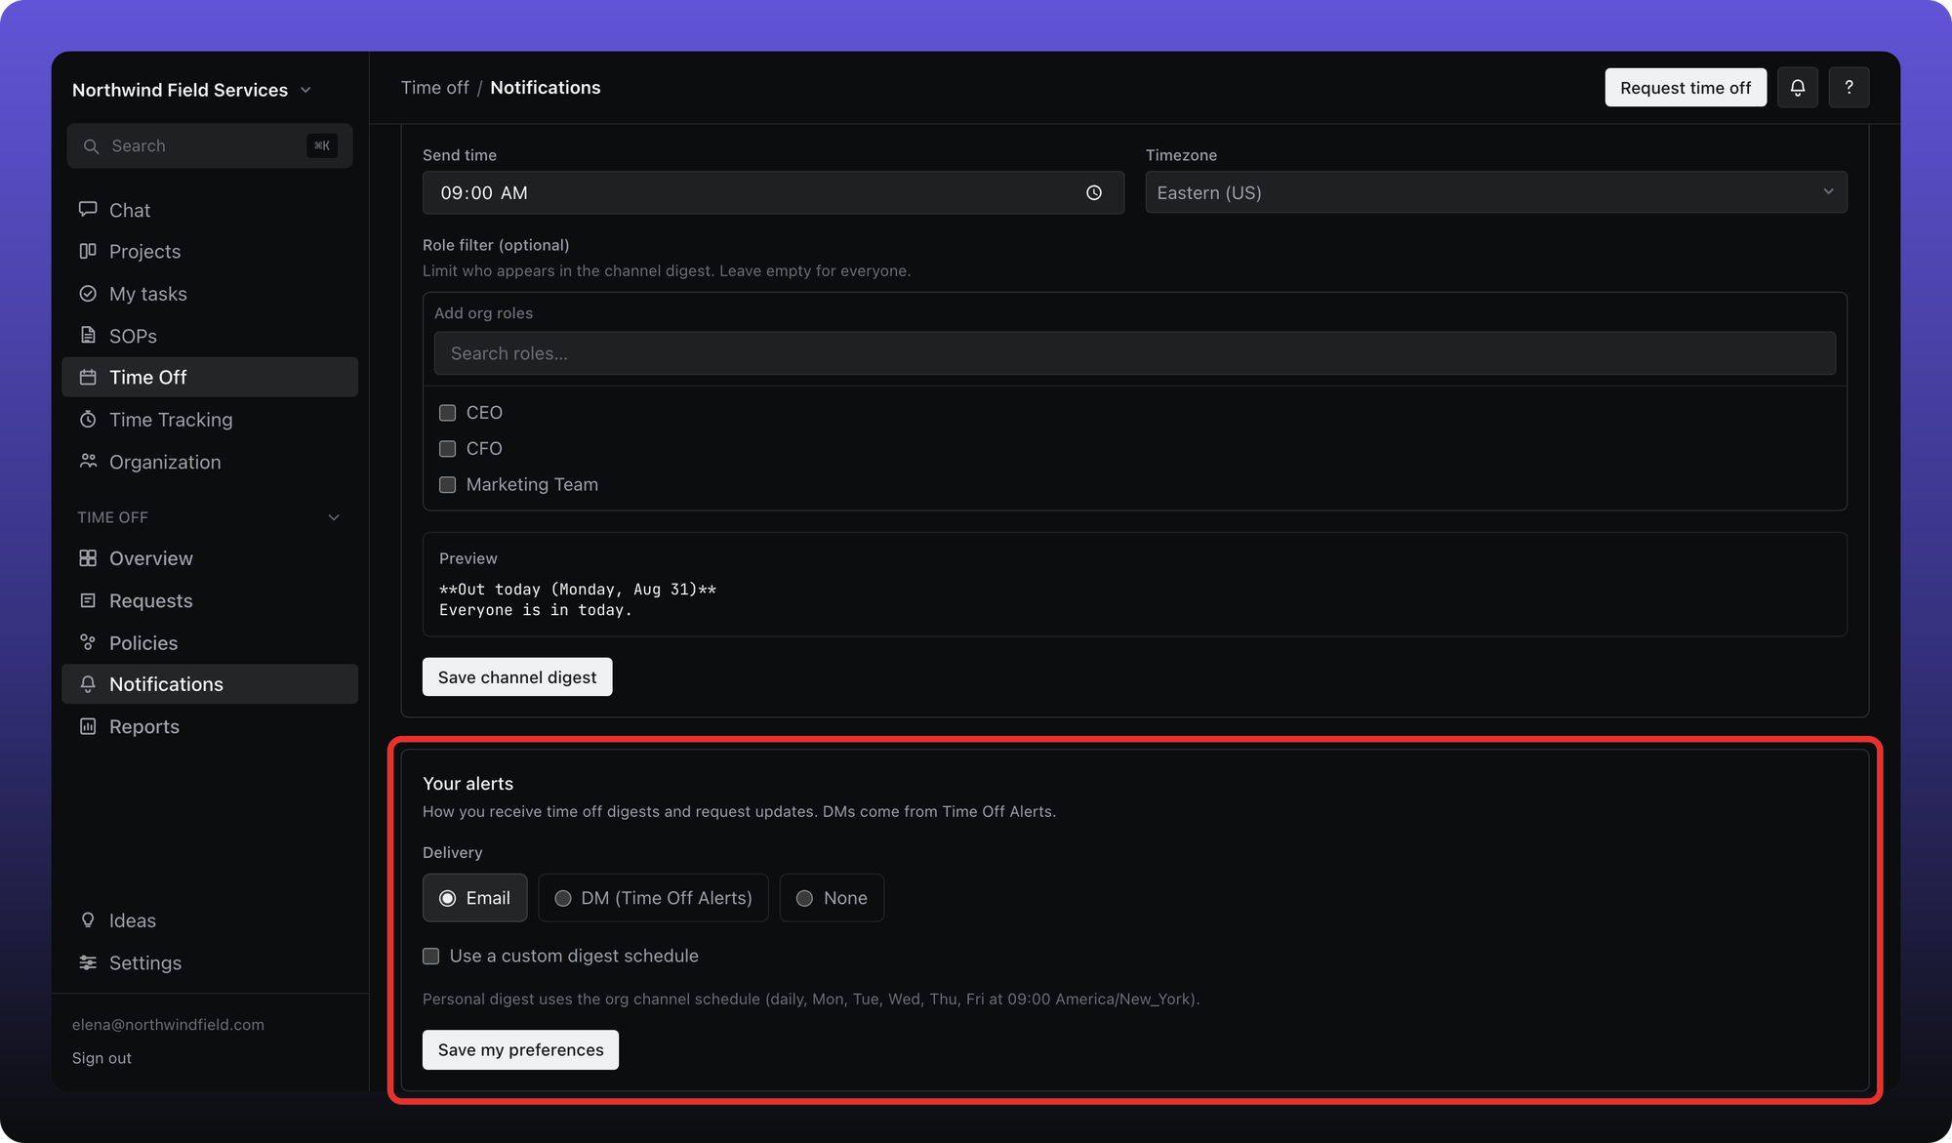Screen dimensions: 1952x1143
Task: Open the Timezone Eastern (US) dropdown
Action: tap(1495, 193)
